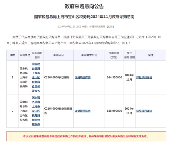
Task: Click the 采购品目 column header
Action: tap(58, 55)
